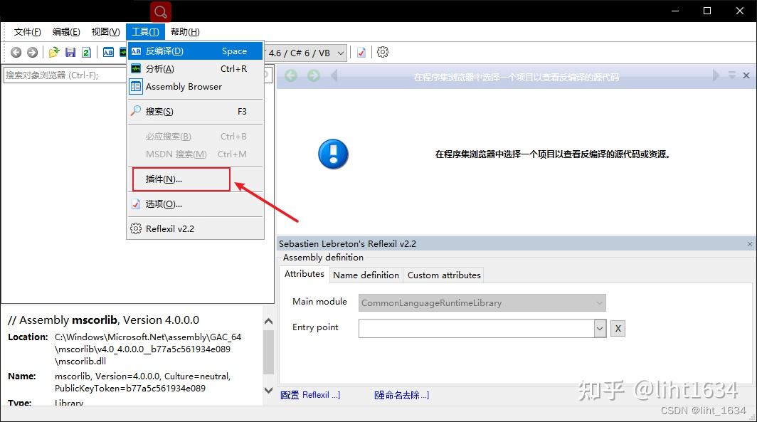The image size is (757, 422).
Task: Click the red magnifier icon in the title bar
Action: pos(159,11)
